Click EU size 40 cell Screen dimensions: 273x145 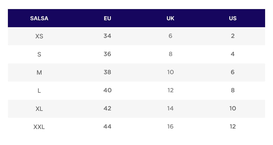[x=107, y=90]
